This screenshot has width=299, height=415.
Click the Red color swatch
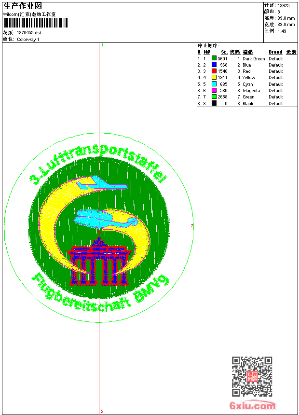point(214,71)
